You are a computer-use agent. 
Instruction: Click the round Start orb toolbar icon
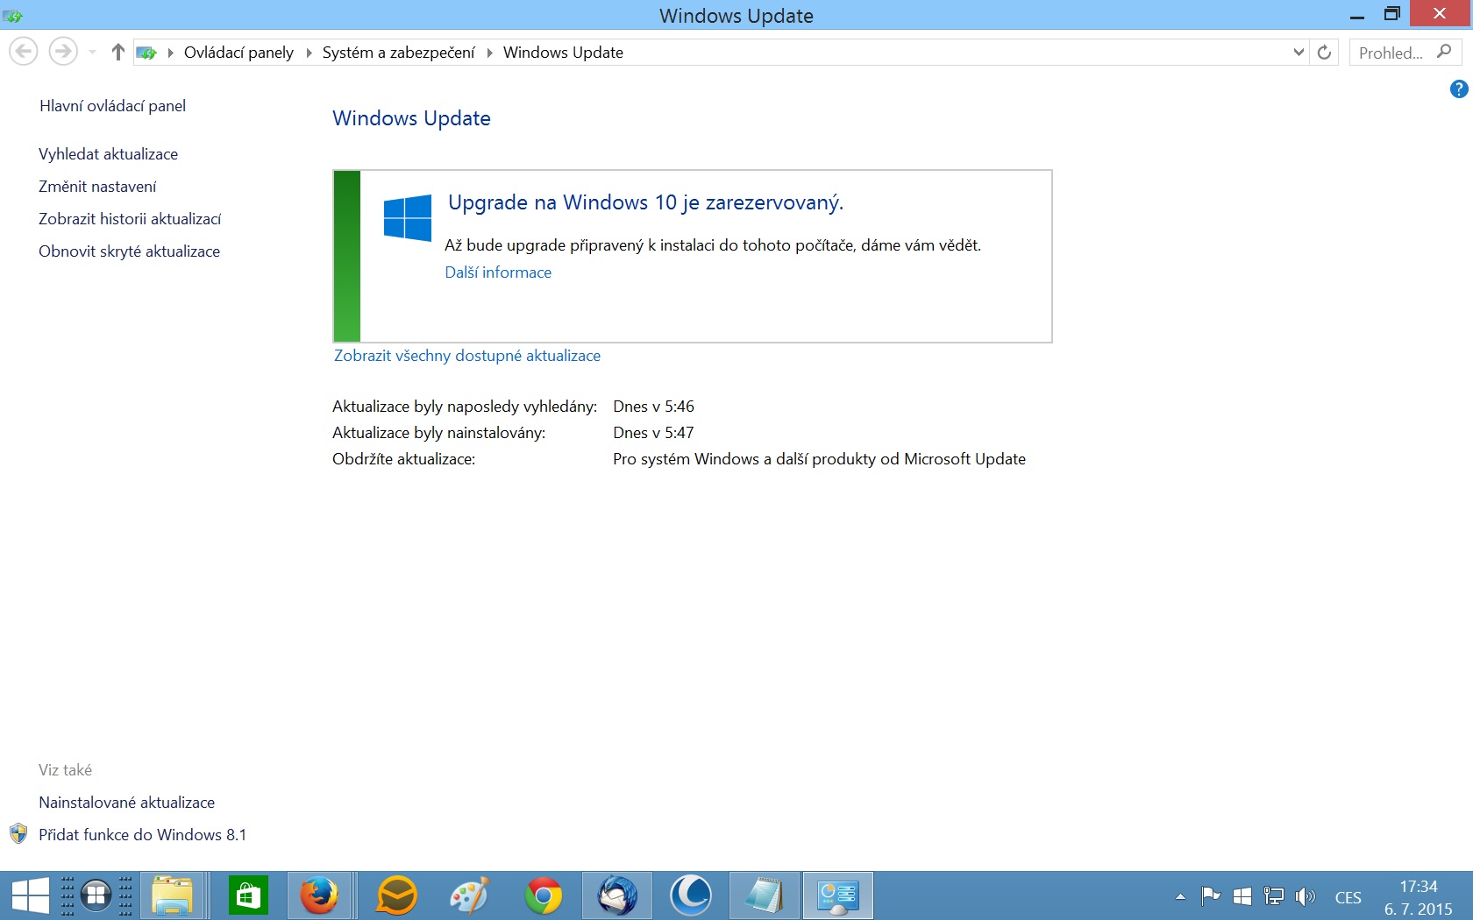click(x=96, y=895)
